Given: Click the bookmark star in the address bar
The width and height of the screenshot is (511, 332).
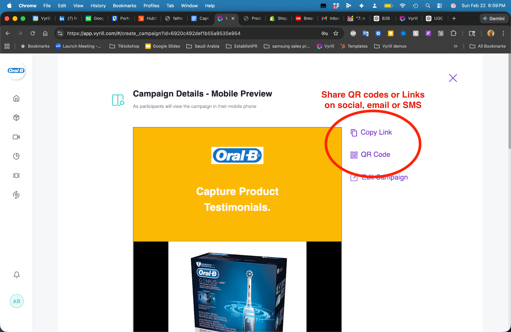Looking at the screenshot, I should [336, 33].
